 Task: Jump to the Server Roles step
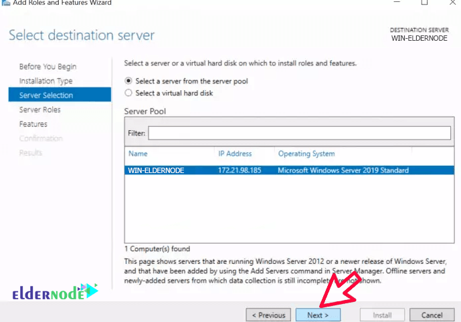click(x=39, y=110)
